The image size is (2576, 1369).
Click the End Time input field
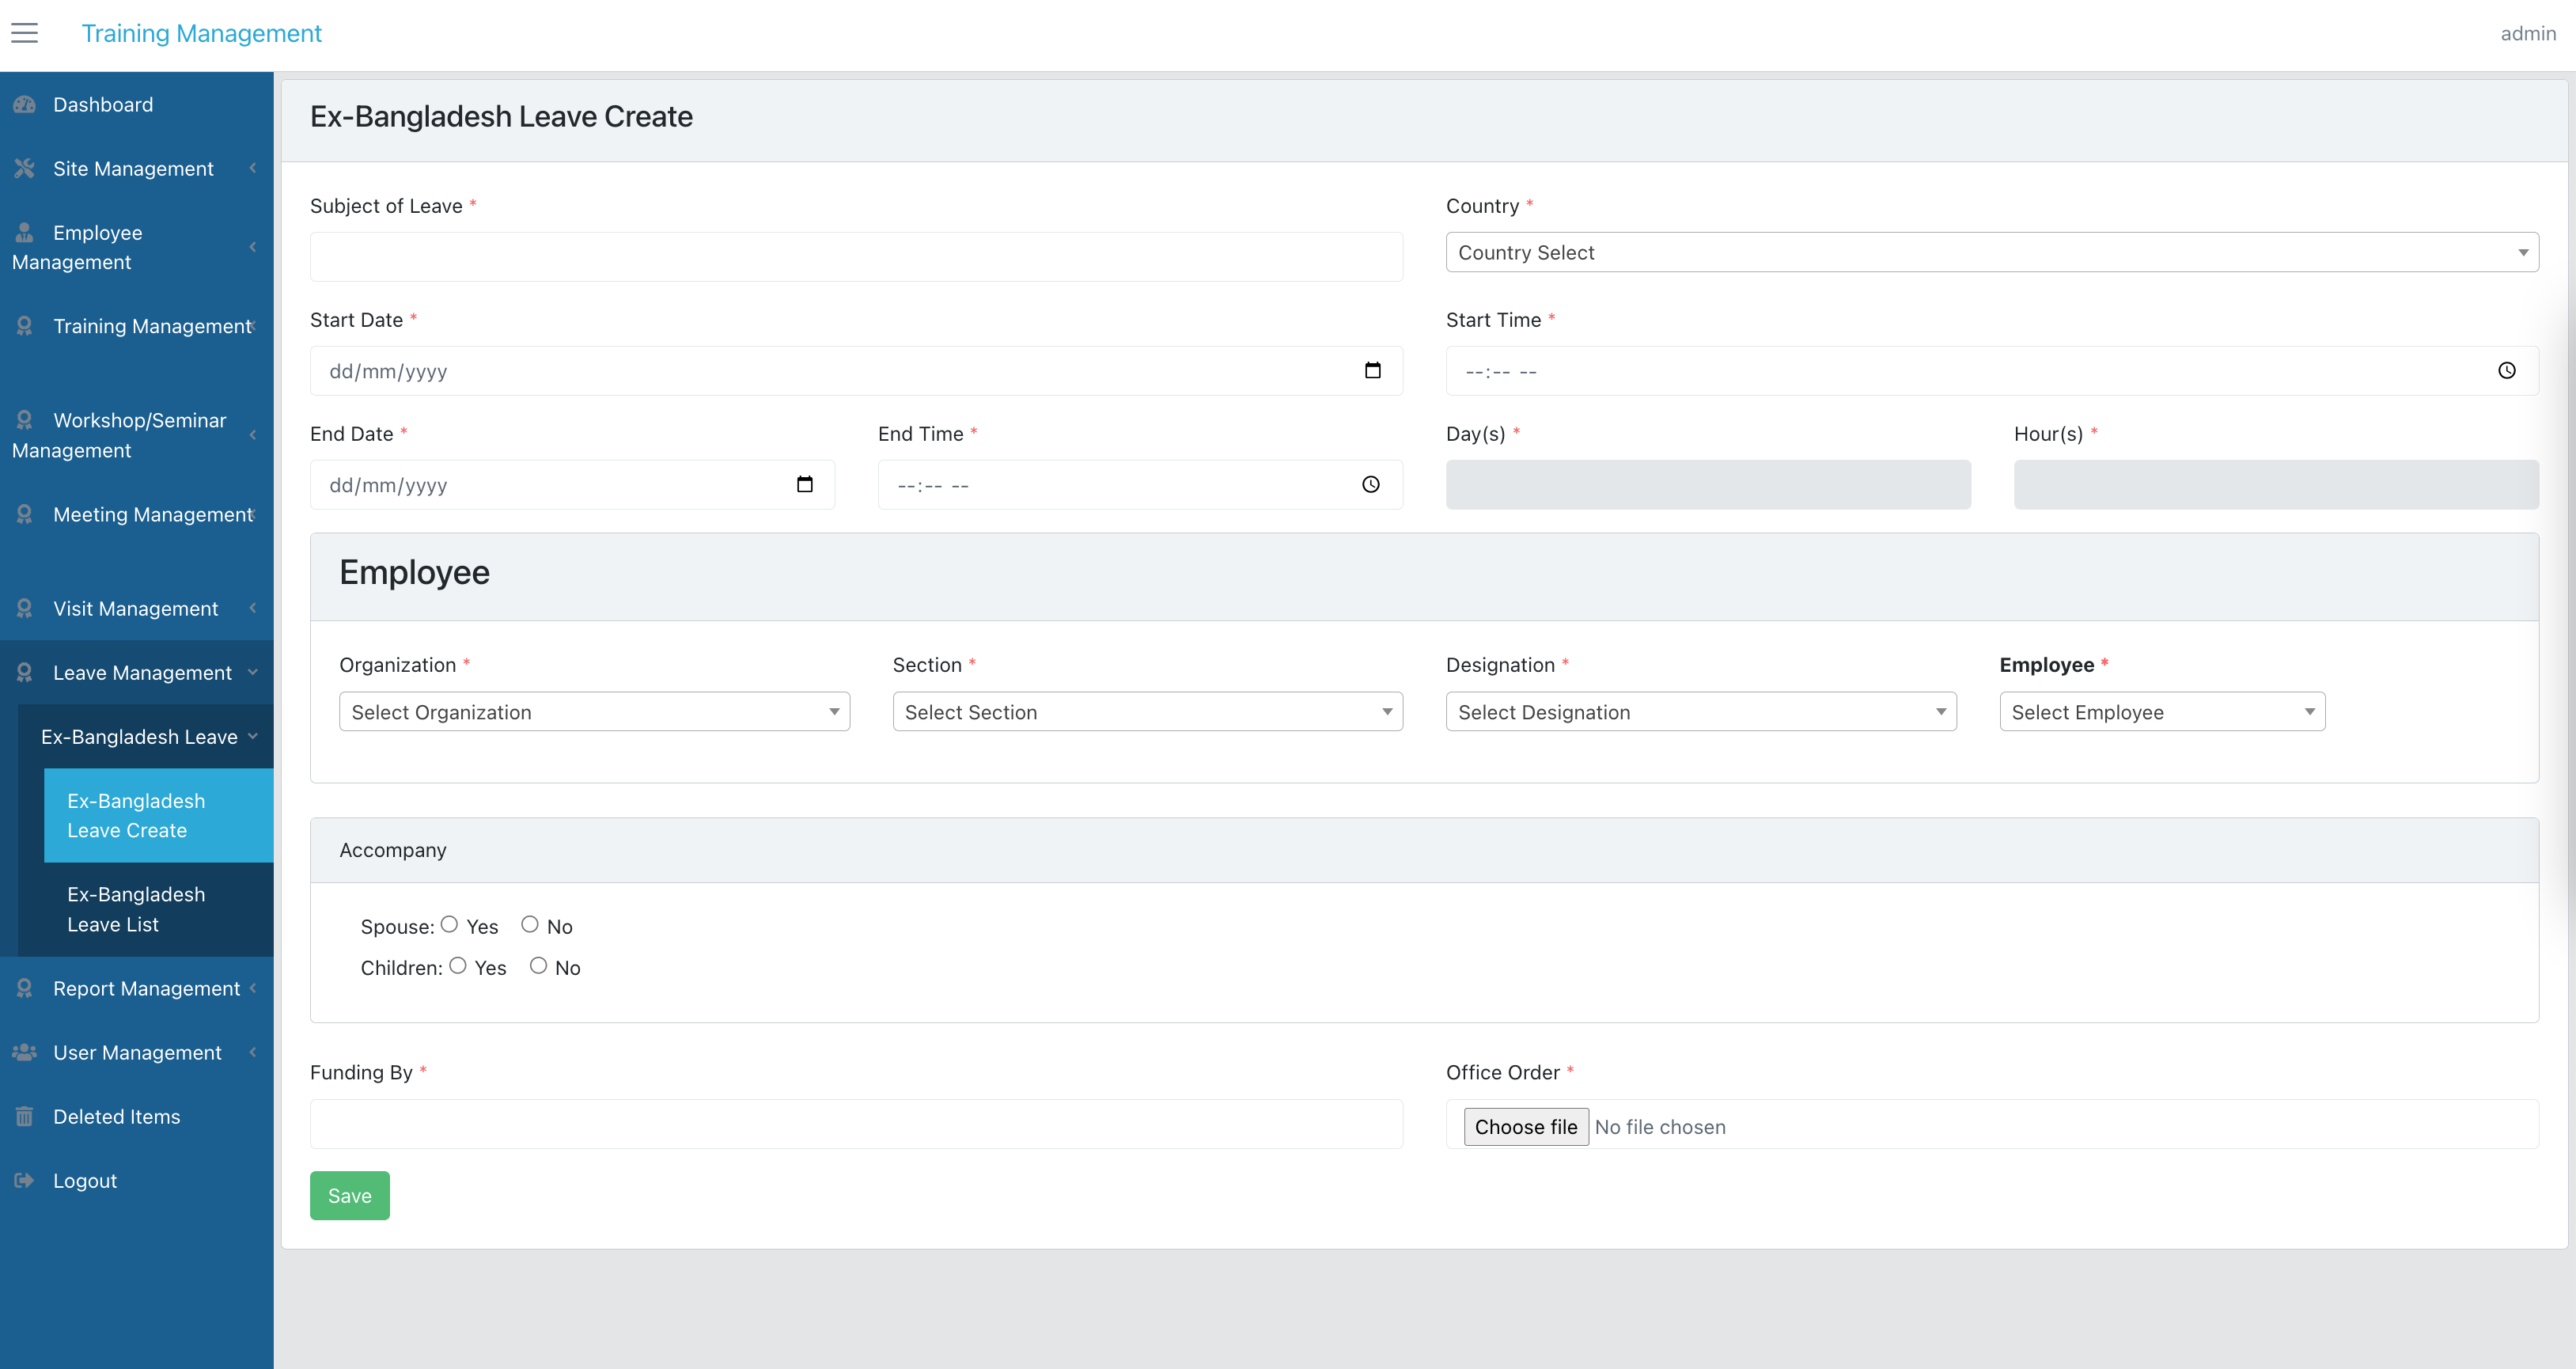(1140, 485)
